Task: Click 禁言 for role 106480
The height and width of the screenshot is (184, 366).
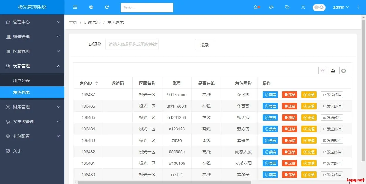Action: [x=270, y=175]
